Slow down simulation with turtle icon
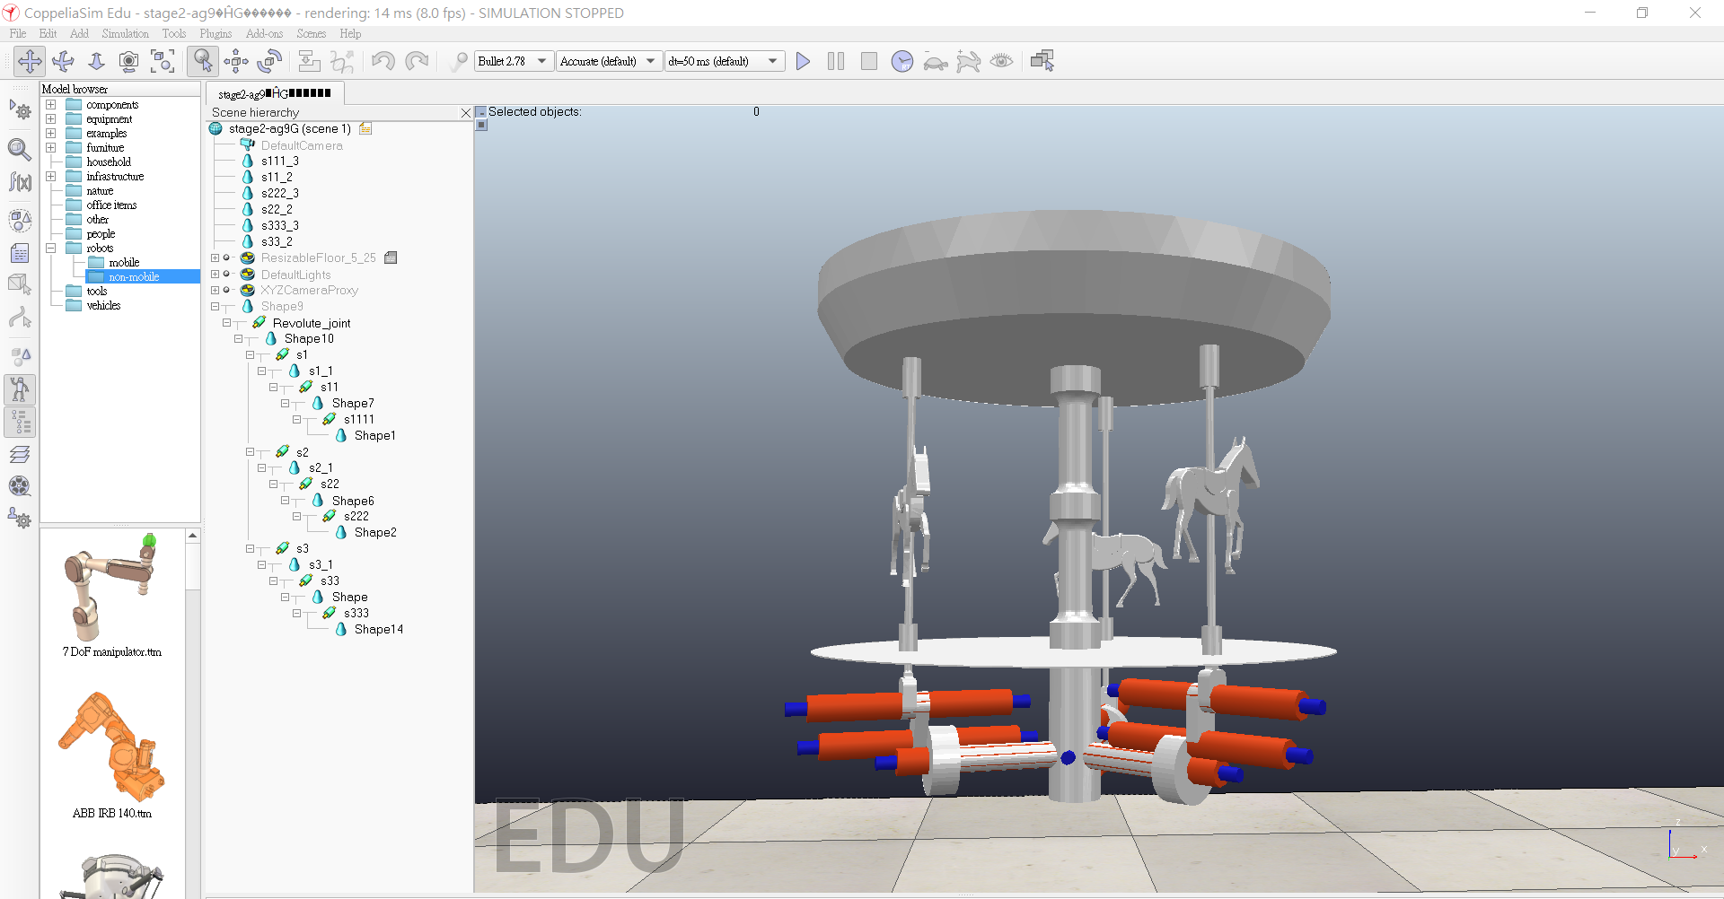Image resolution: width=1724 pixels, height=899 pixels. point(936,61)
